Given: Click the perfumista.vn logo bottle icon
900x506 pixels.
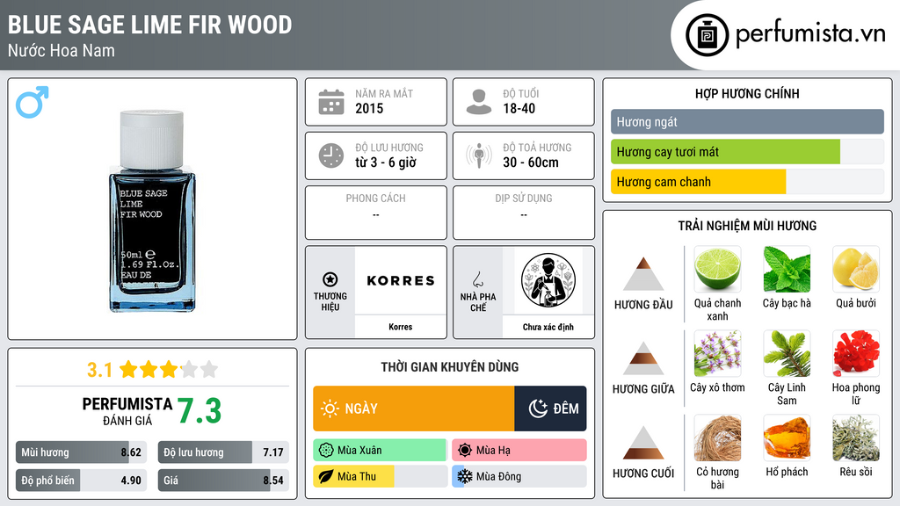Looking at the screenshot, I should [x=707, y=35].
